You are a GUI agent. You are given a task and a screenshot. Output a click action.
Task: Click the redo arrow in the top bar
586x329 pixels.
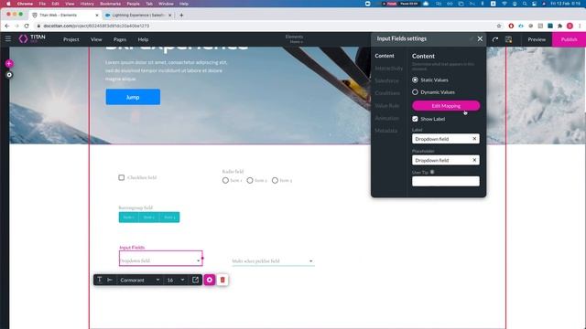point(495,39)
